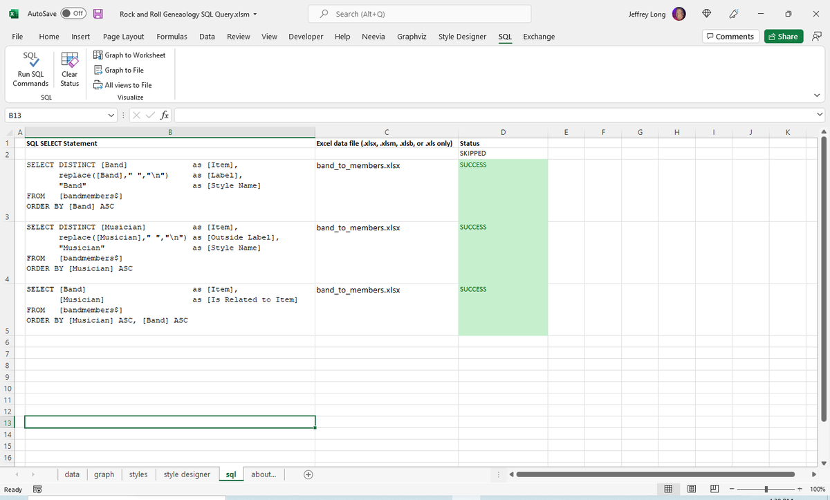Click the Share button

782,37
